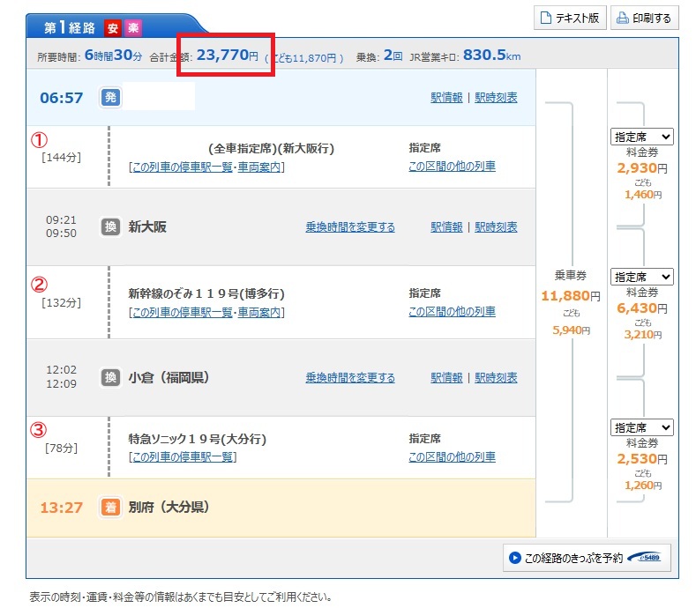Click the arrival time 13:27
696x608 pixels.
click(x=61, y=508)
